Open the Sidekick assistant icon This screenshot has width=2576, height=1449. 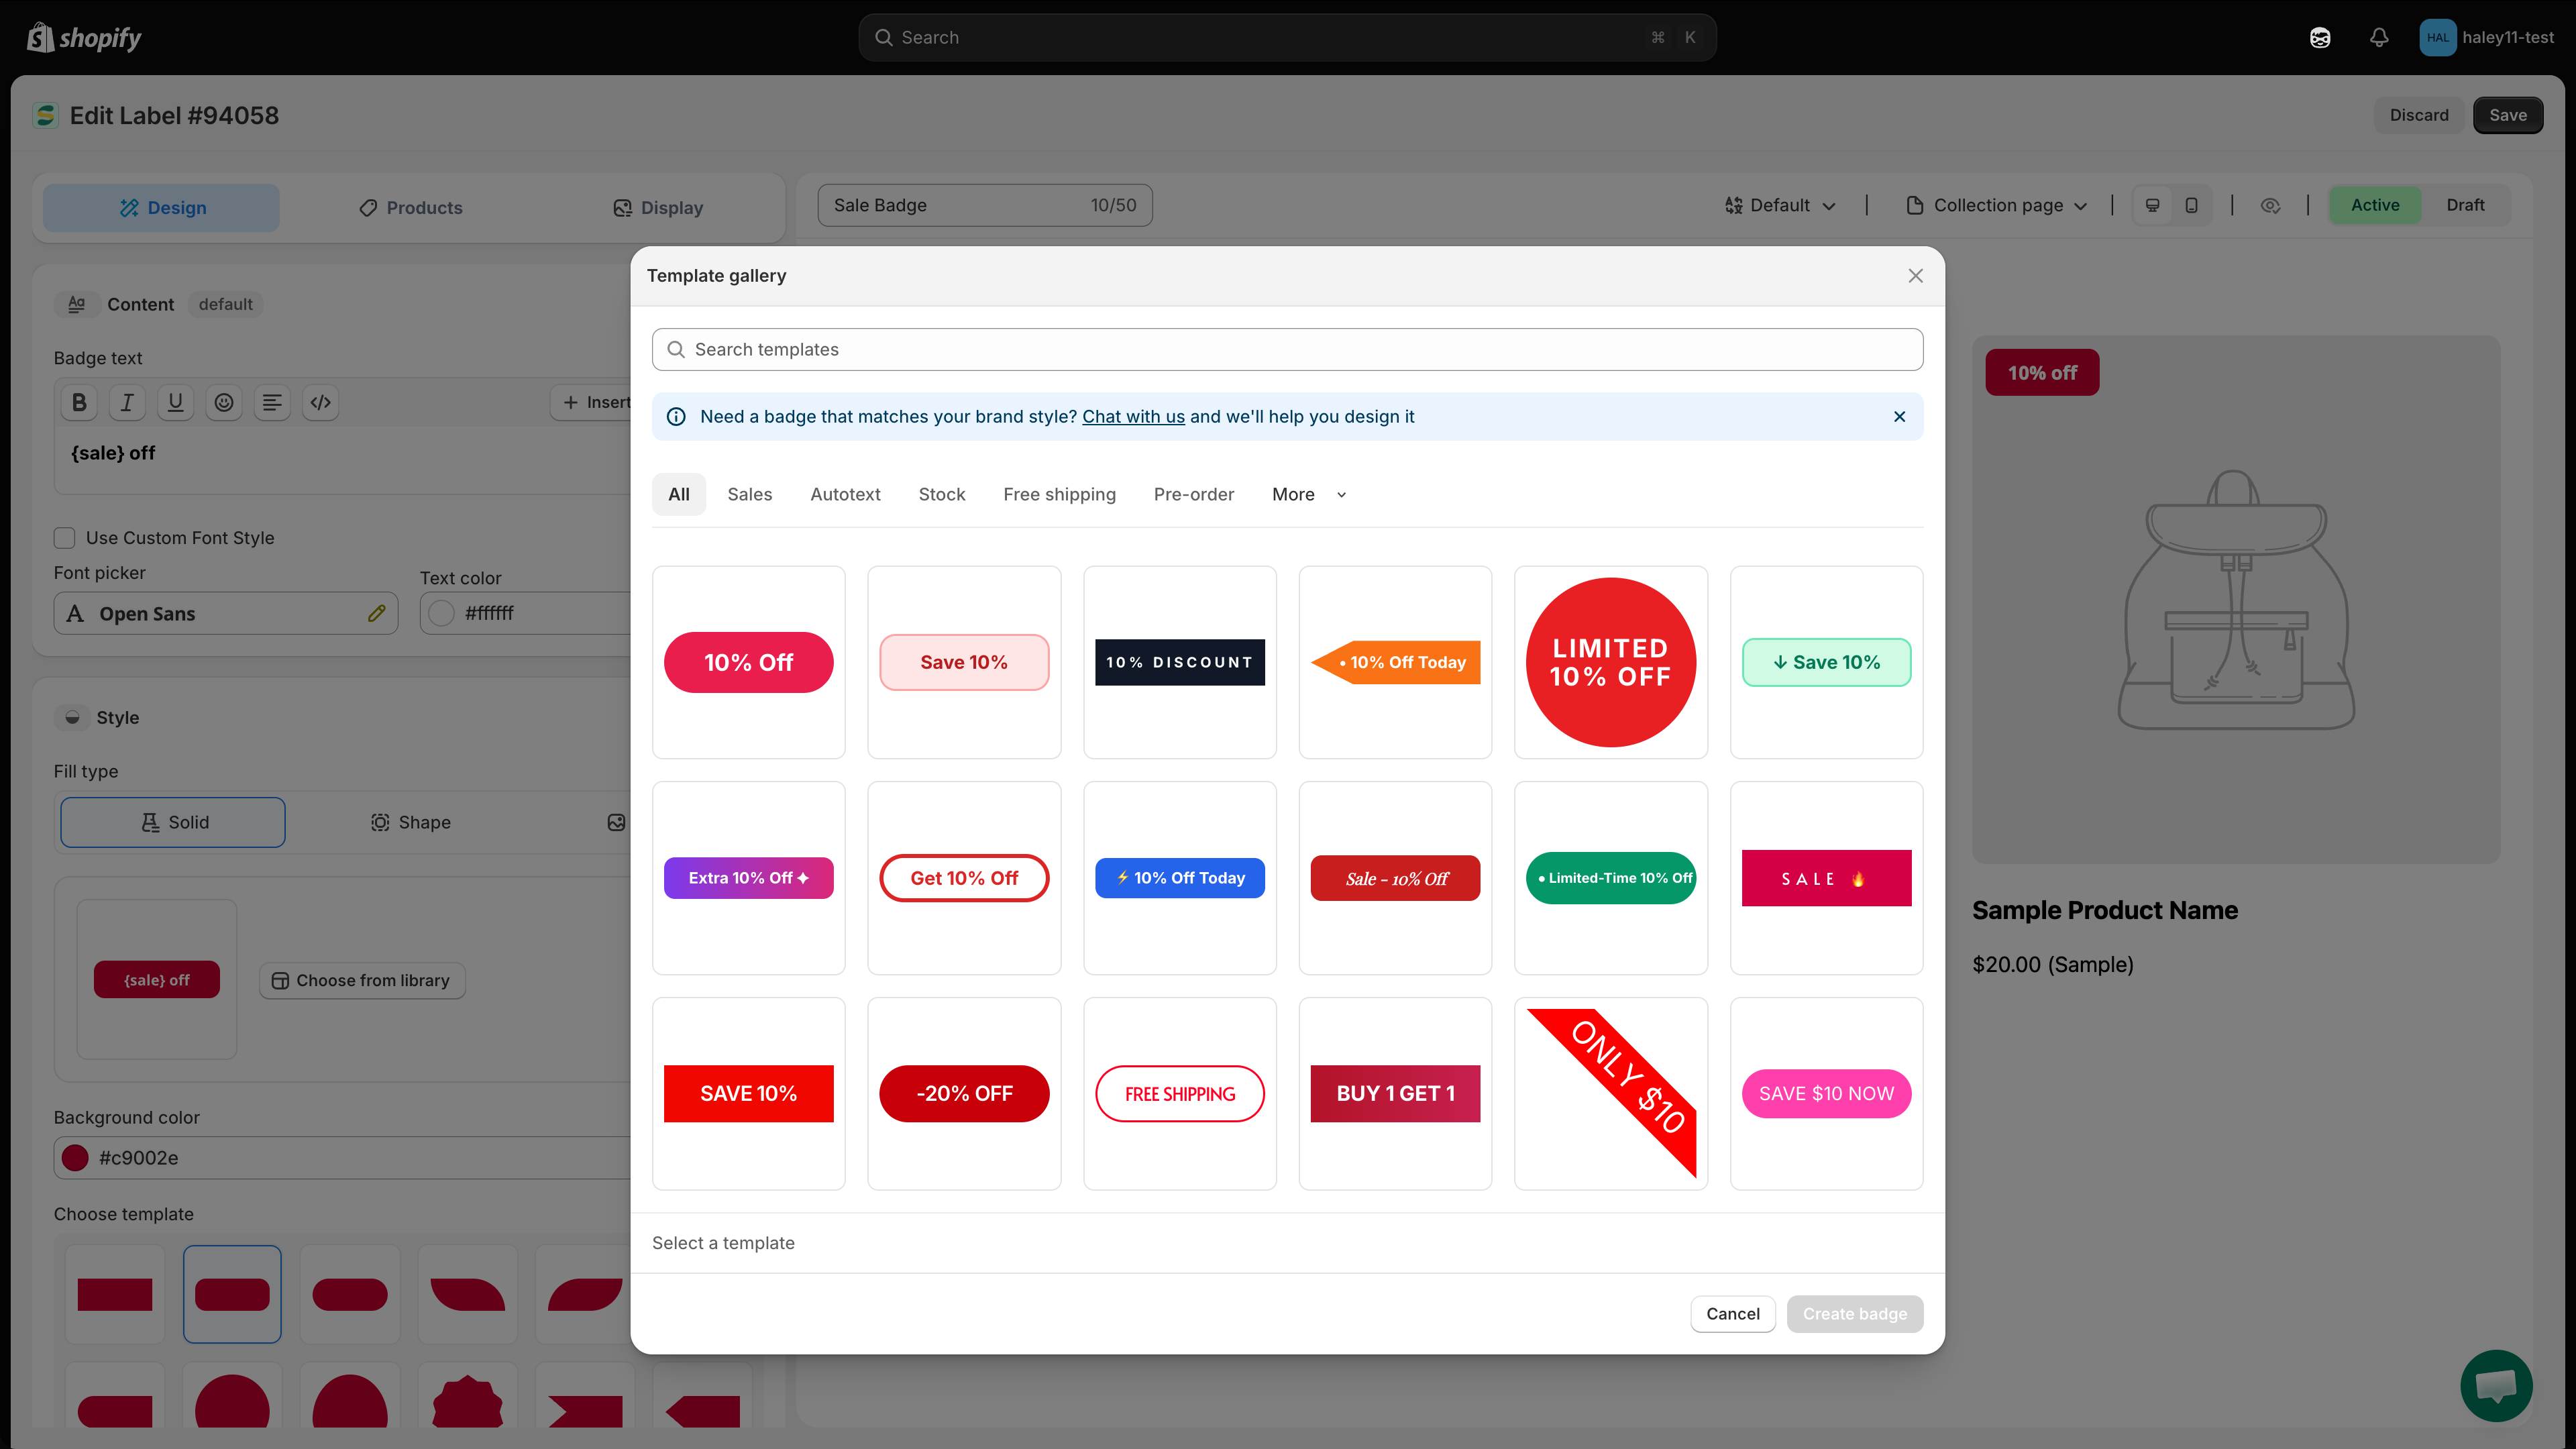pyautogui.click(x=2320, y=37)
